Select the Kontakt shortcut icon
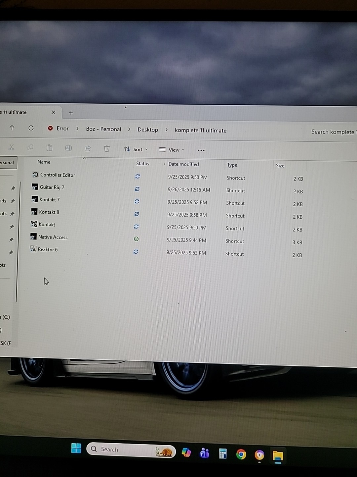 34,224
